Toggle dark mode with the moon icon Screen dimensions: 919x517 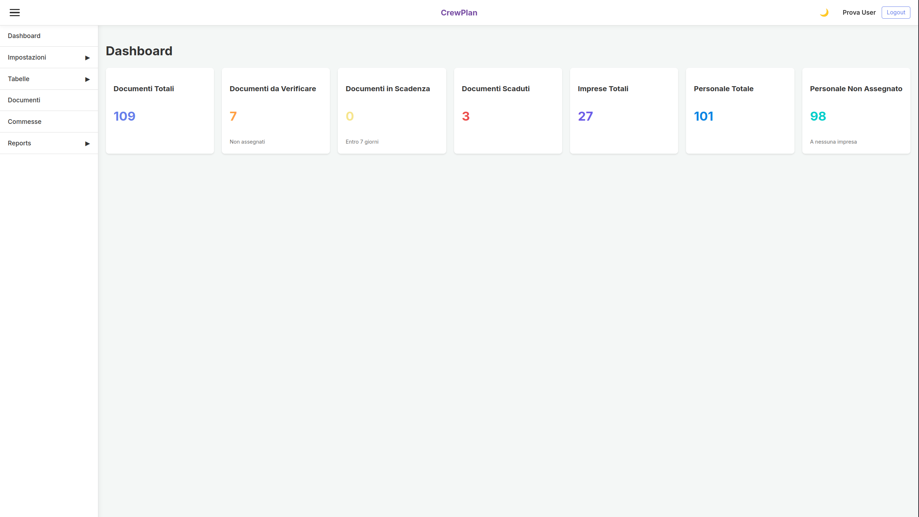(x=825, y=12)
